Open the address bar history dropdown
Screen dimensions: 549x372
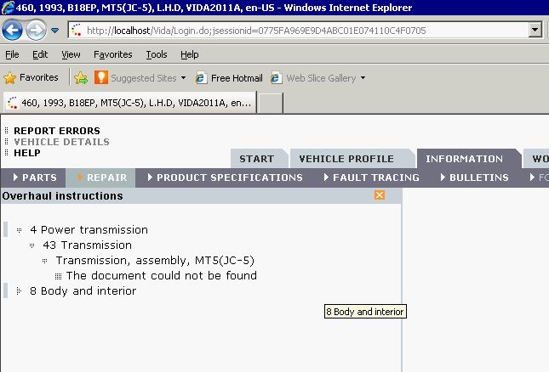point(535,31)
